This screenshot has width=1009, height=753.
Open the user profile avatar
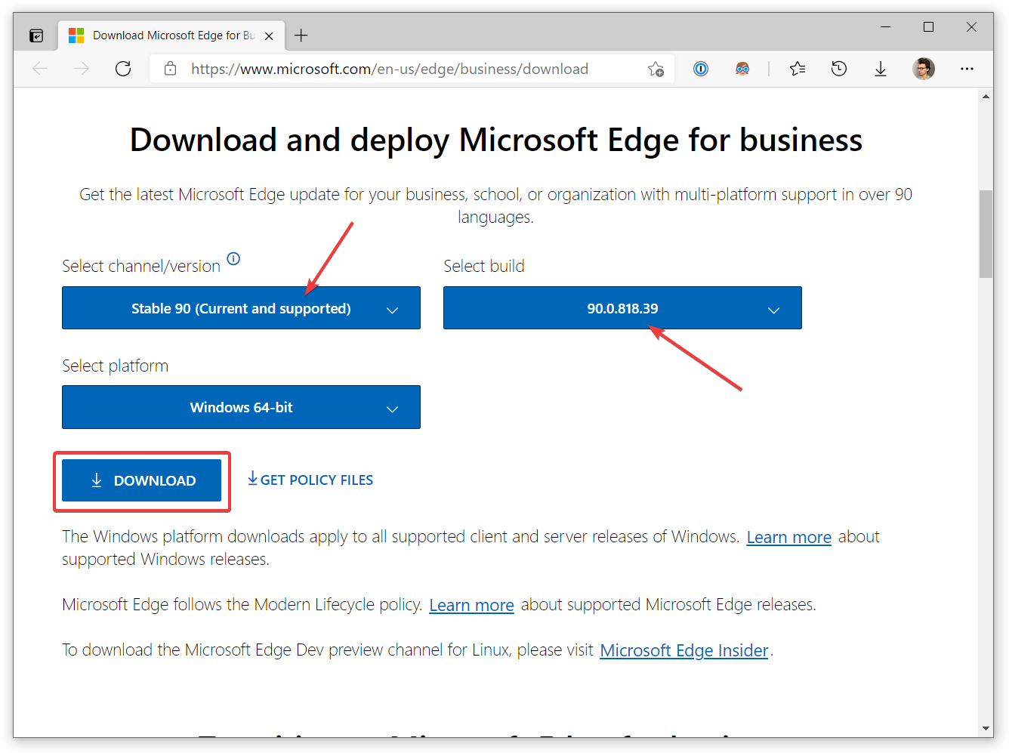(924, 69)
